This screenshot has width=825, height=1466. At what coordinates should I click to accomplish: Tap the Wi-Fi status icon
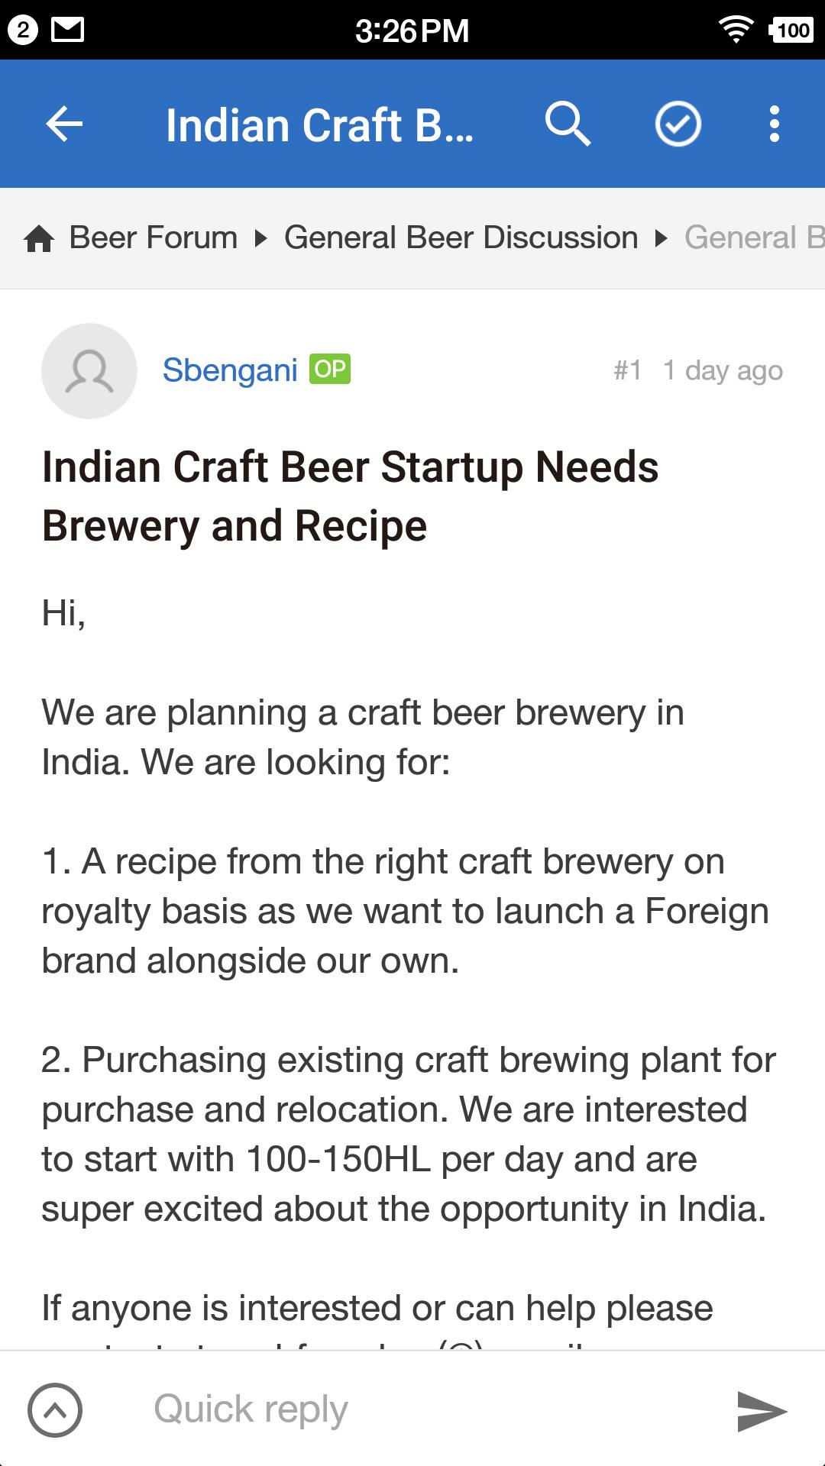(735, 31)
